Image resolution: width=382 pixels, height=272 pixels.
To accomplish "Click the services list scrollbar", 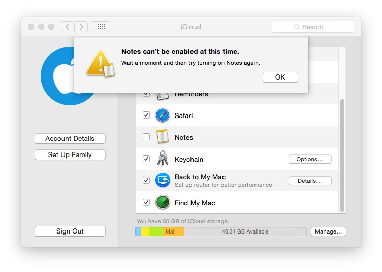I will click(342, 156).
